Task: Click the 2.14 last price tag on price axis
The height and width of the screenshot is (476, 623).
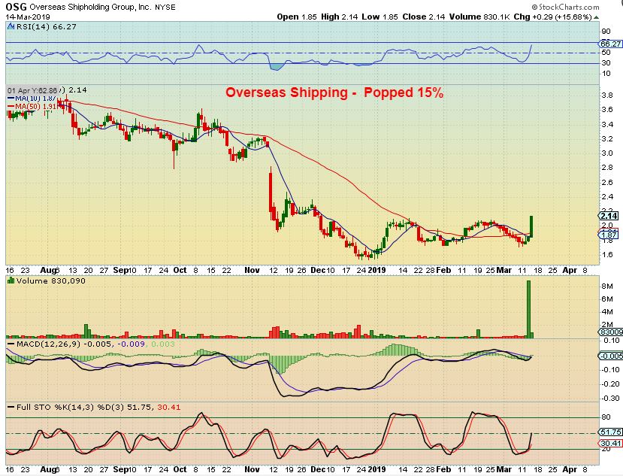Action: tap(609, 216)
